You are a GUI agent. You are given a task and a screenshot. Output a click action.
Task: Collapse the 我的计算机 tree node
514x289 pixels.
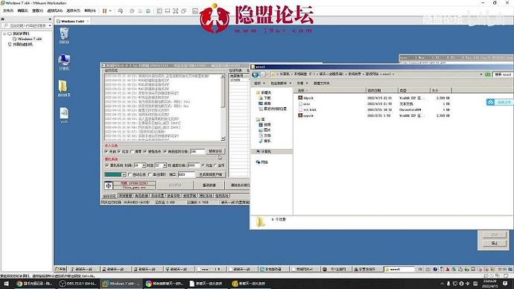click(x=4, y=34)
